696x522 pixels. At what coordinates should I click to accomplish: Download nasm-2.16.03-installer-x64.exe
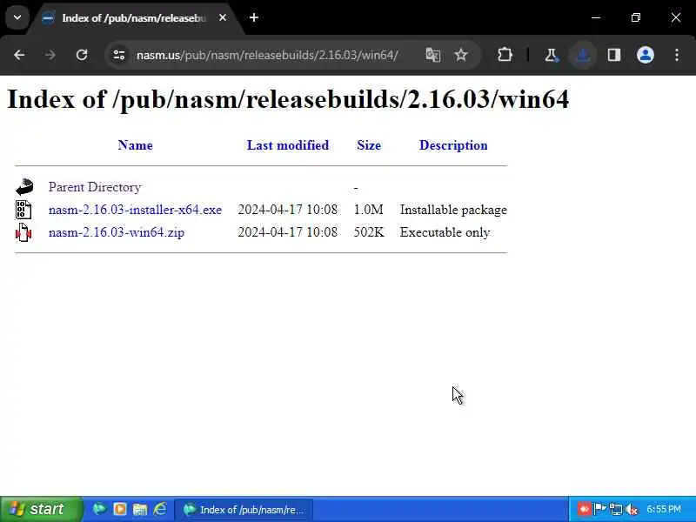(x=135, y=210)
